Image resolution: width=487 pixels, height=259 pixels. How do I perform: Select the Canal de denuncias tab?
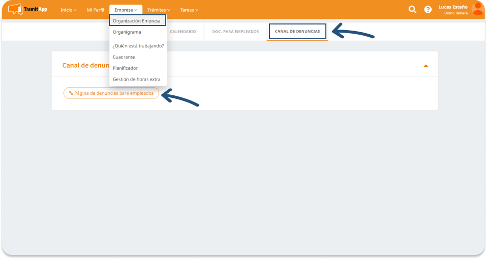click(x=297, y=32)
